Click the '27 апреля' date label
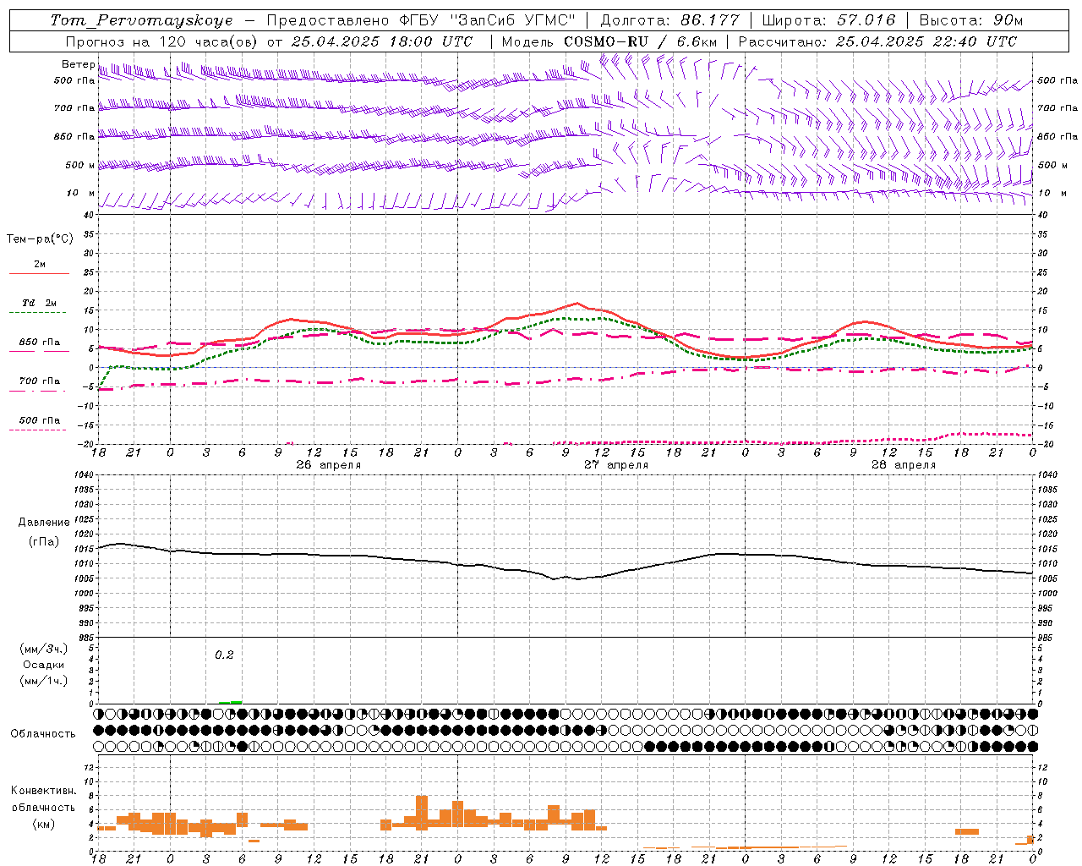The width and height of the screenshot is (1082, 866). 615,465
